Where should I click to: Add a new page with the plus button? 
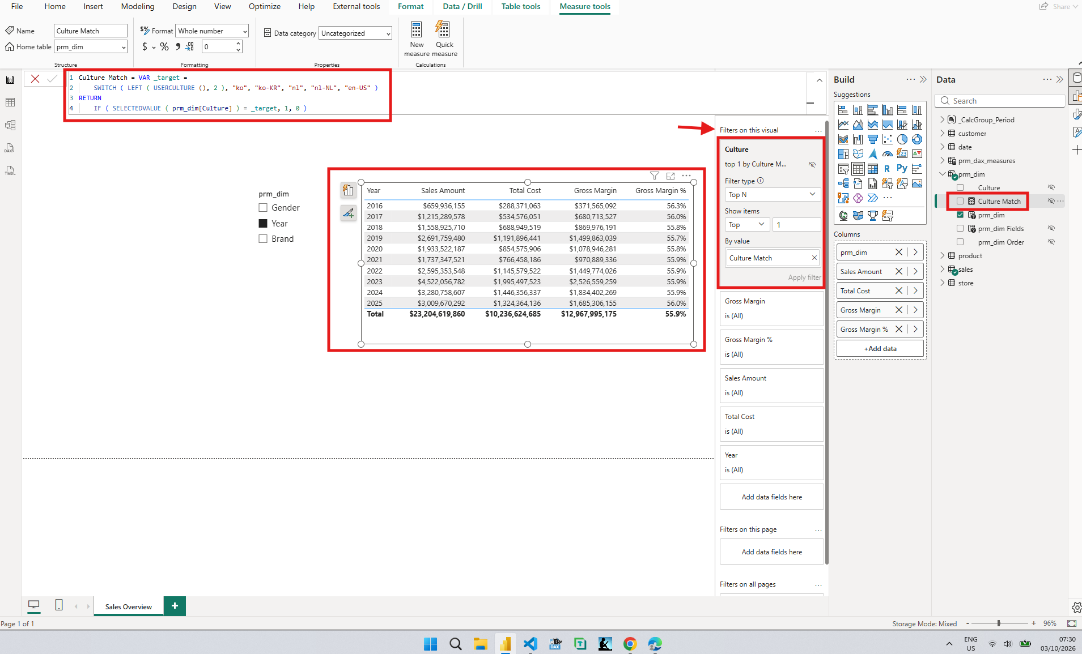(x=175, y=605)
